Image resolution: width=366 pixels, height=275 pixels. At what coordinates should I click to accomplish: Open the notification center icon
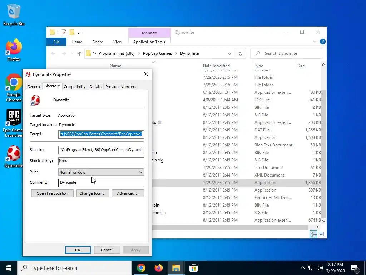click(x=355, y=268)
